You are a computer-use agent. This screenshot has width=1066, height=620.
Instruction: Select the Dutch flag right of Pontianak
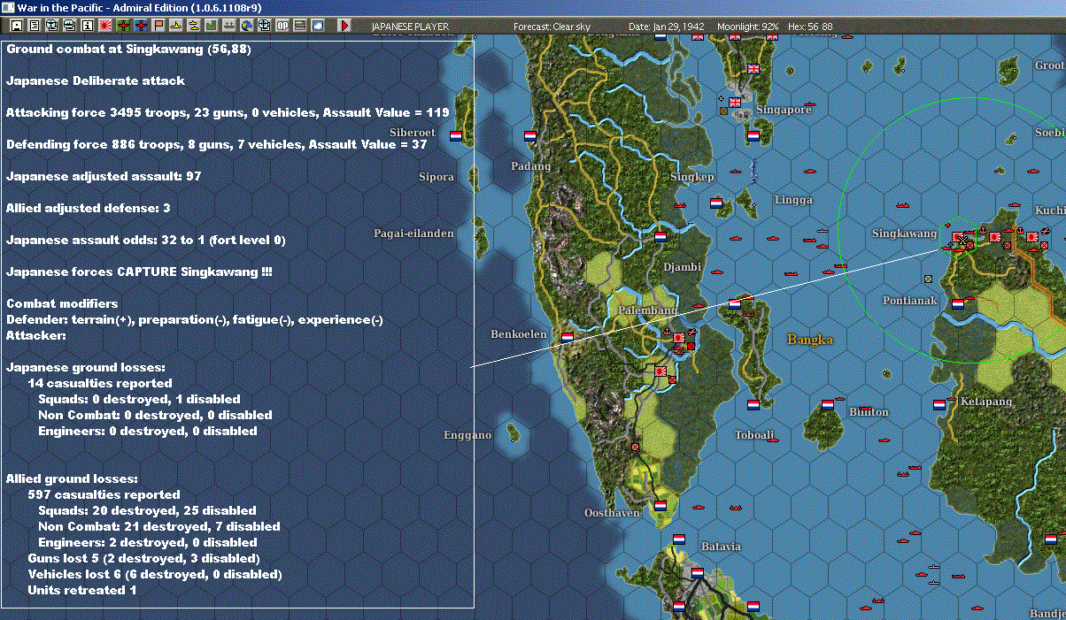click(x=958, y=303)
